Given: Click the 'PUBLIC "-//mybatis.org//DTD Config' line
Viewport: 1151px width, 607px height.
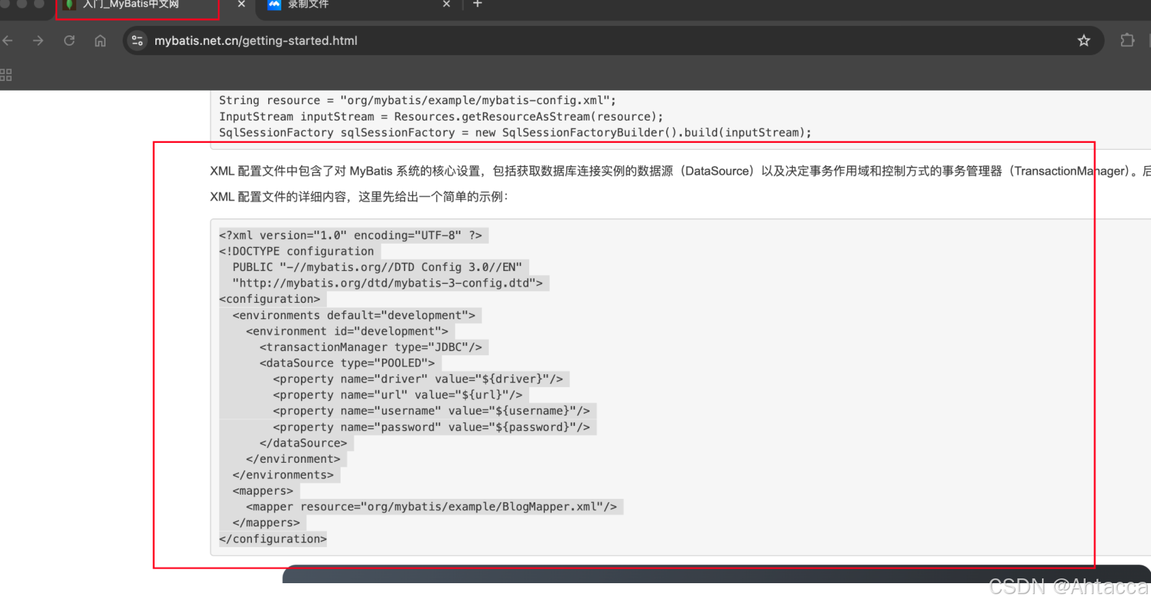Looking at the screenshot, I should pos(377,267).
